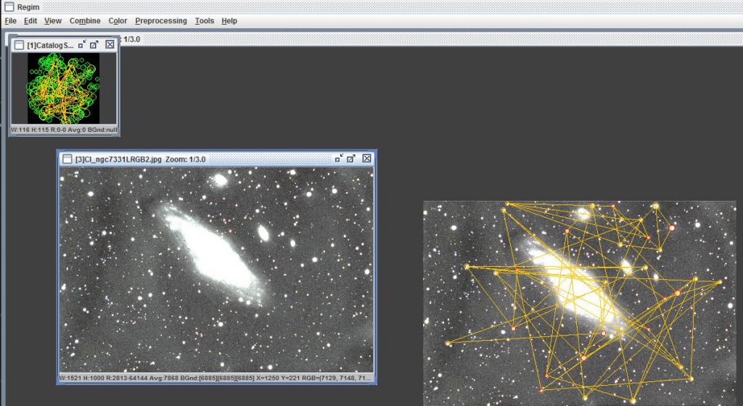Screen dimensions: 743x406
Task: Click the W:116 H:115 status bar text
Action: [64, 130]
